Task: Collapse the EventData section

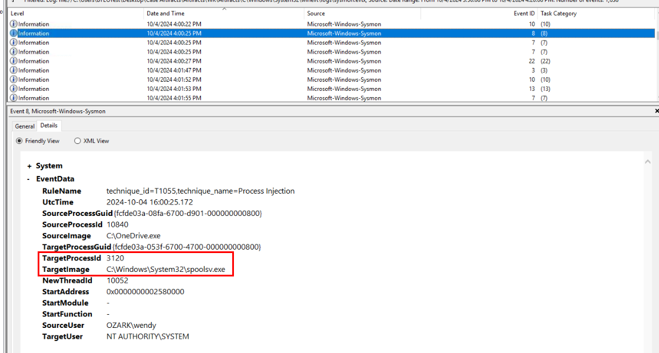Action: (x=29, y=179)
